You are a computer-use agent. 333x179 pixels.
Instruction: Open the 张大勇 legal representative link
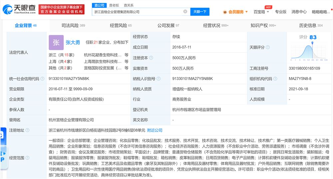(x=73, y=43)
